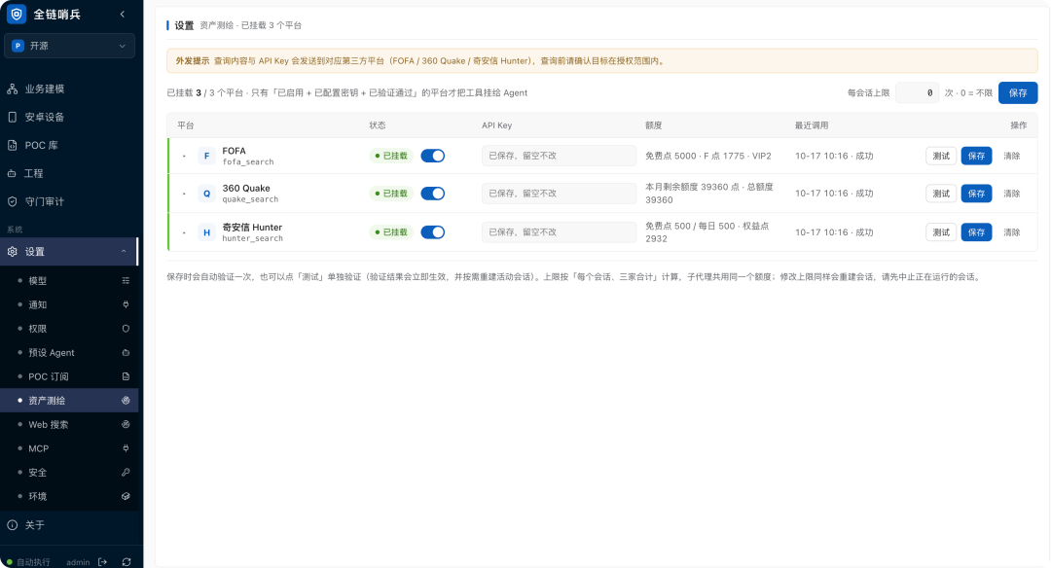Go to the Web 搜索 settings
This screenshot has height=568, width=1051.
coord(70,425)
